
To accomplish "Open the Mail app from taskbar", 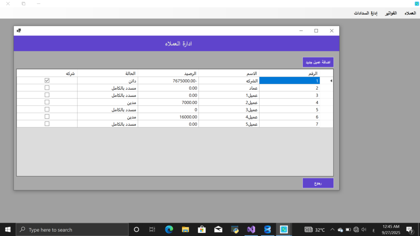I will [218, 229].
